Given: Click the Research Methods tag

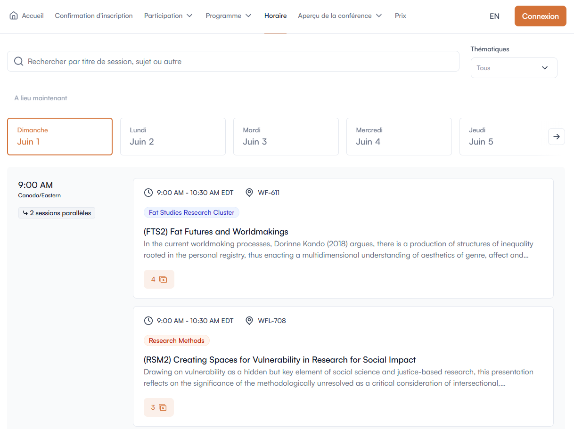Looking at the screenshot, I should pos(177,340).
